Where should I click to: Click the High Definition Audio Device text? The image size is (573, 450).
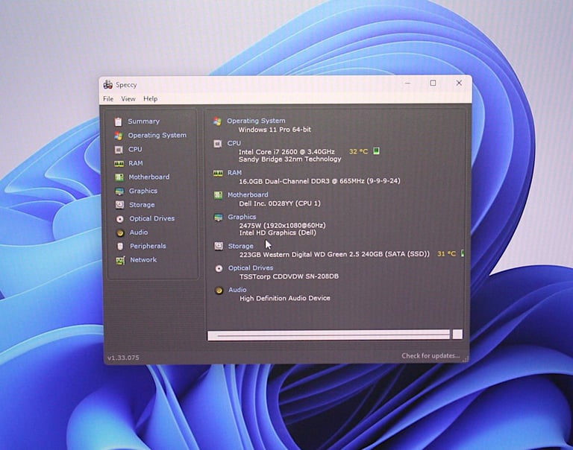point(285,299)
